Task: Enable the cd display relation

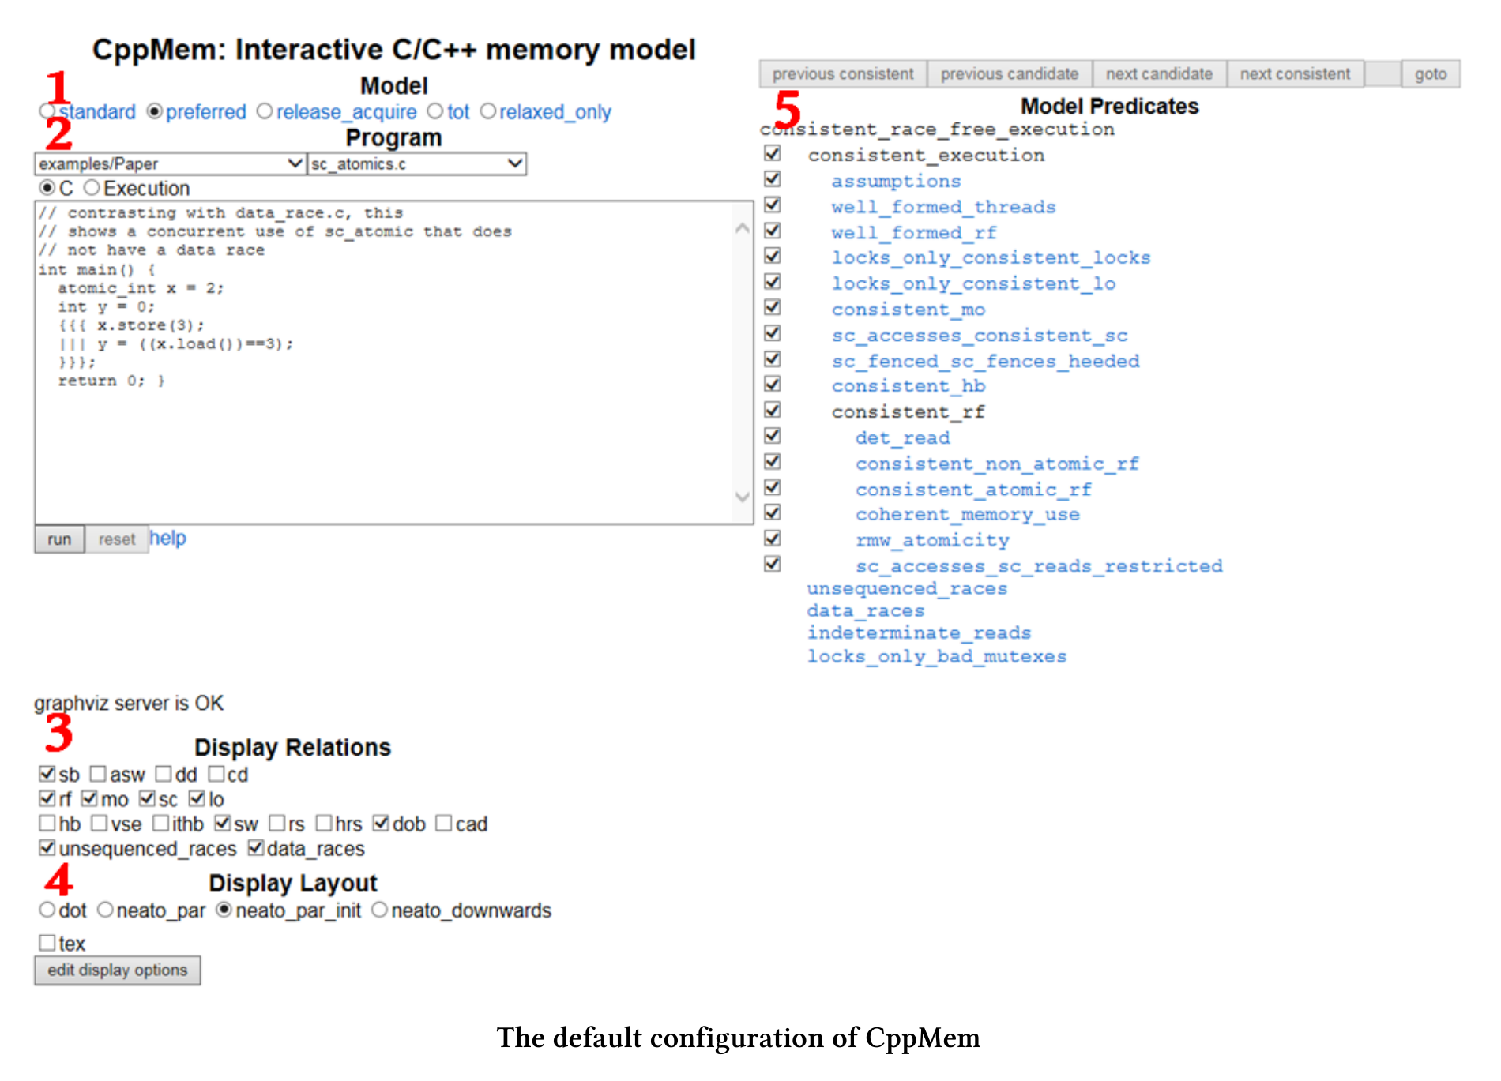Action: pos(216,774)
